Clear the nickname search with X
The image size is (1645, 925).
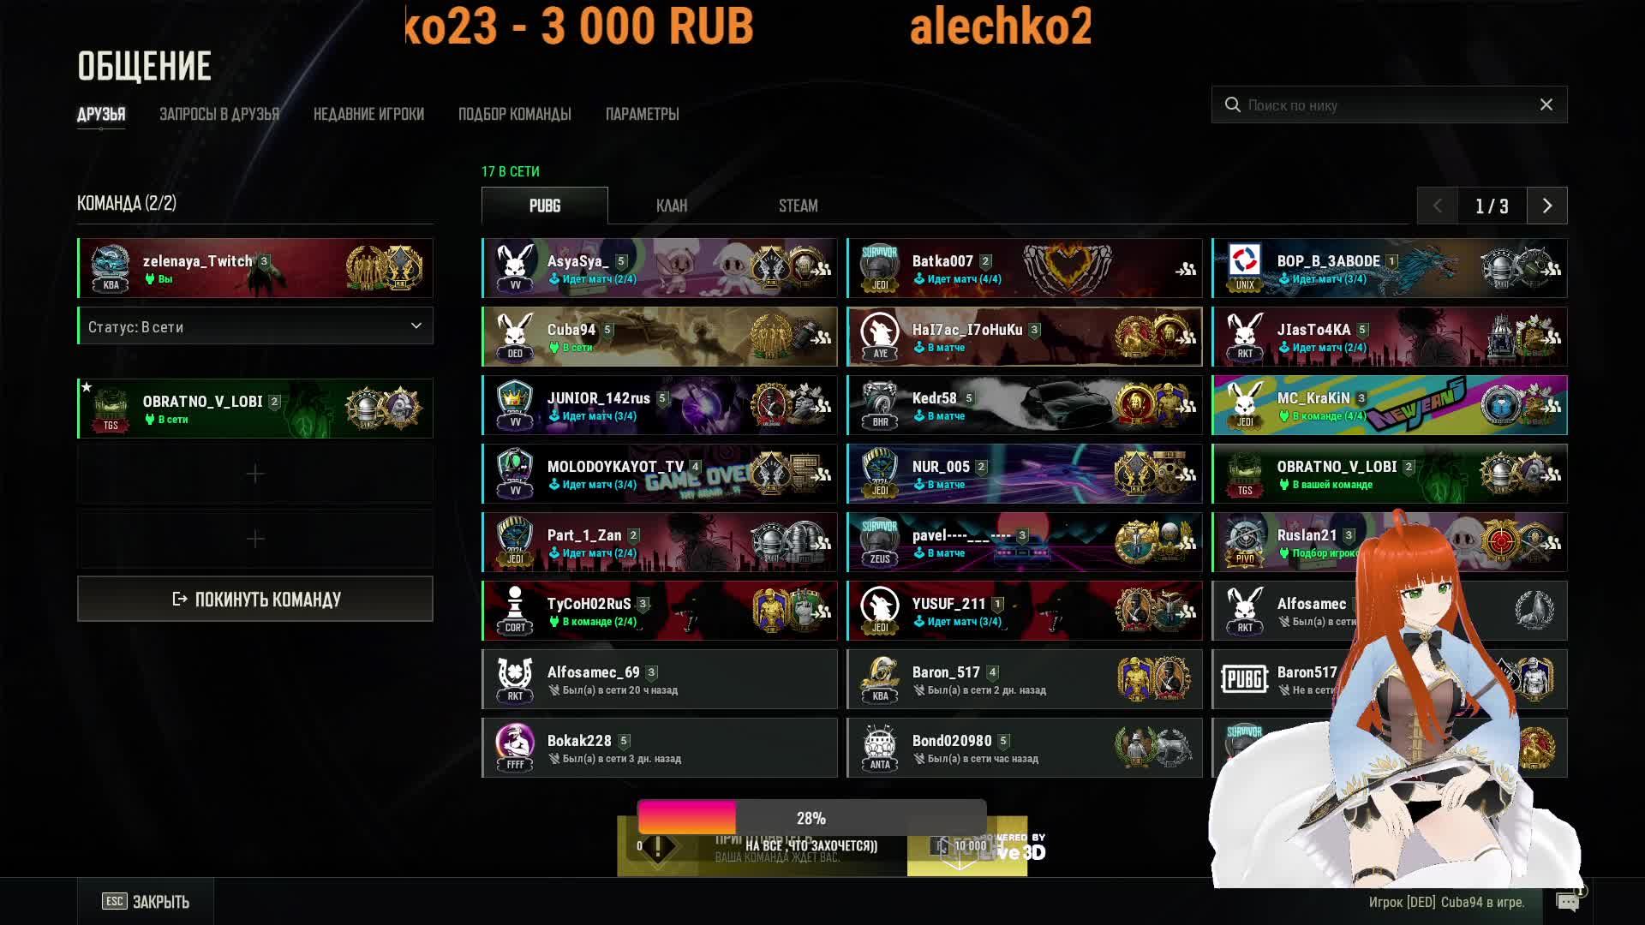coord(1546,104)
